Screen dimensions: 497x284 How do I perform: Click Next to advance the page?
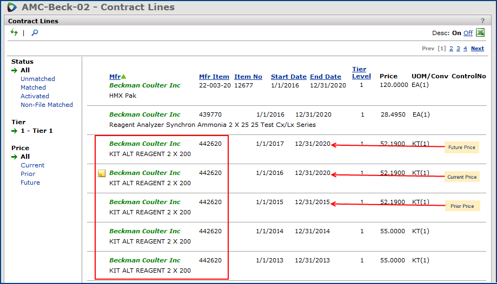pyautogui.click(x=477, y=49)
